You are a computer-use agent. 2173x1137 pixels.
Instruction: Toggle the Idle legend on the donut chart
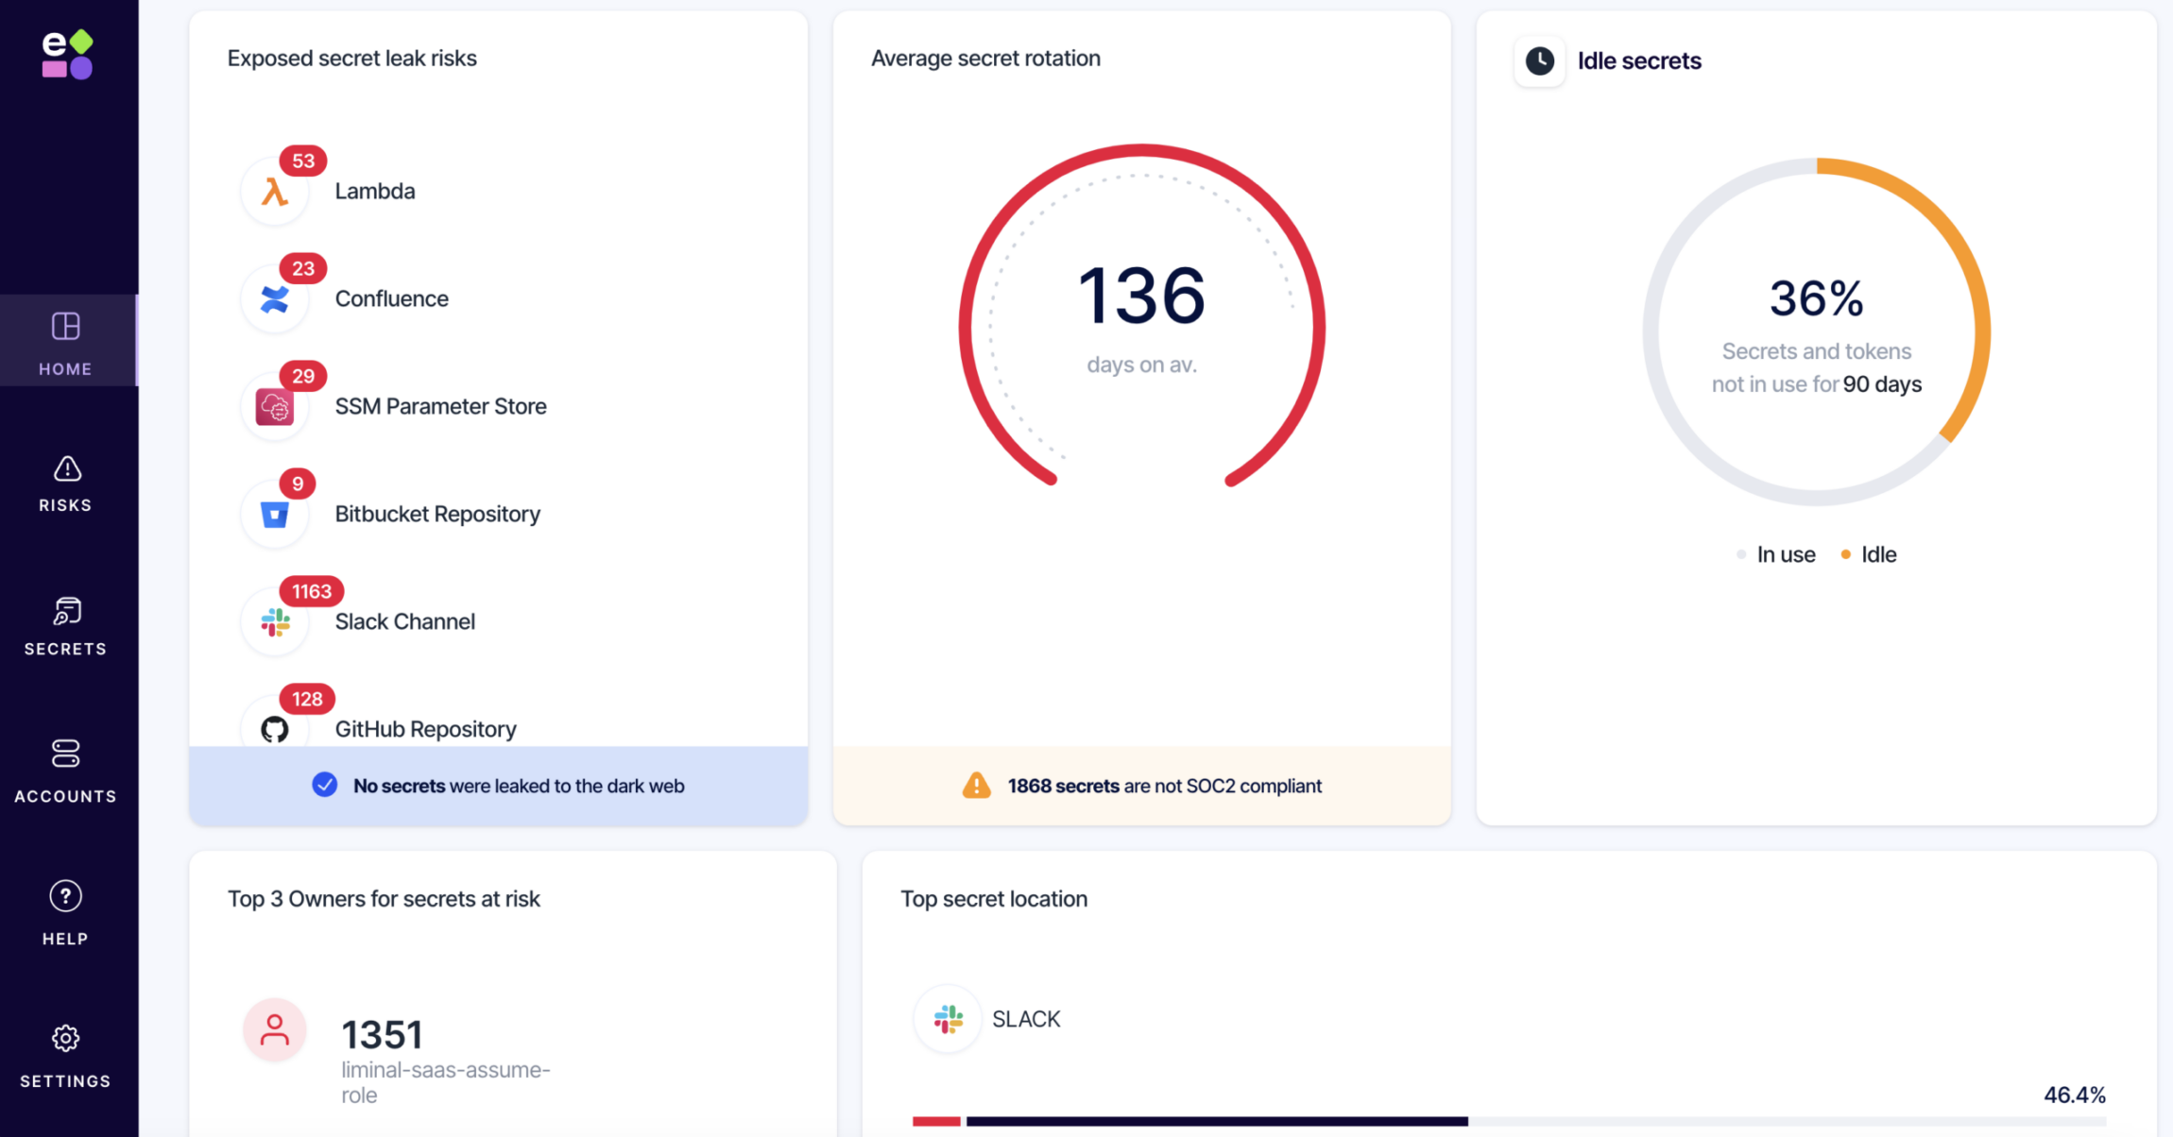click(x=1868, y=554)
